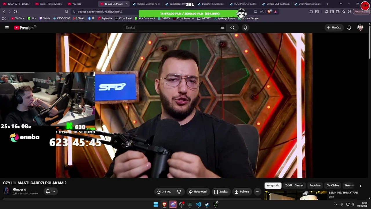Viewport: 371px width, 209px height.
Task: Open the YouTube guide hamburger menu
Action: [x=7, y=28]
